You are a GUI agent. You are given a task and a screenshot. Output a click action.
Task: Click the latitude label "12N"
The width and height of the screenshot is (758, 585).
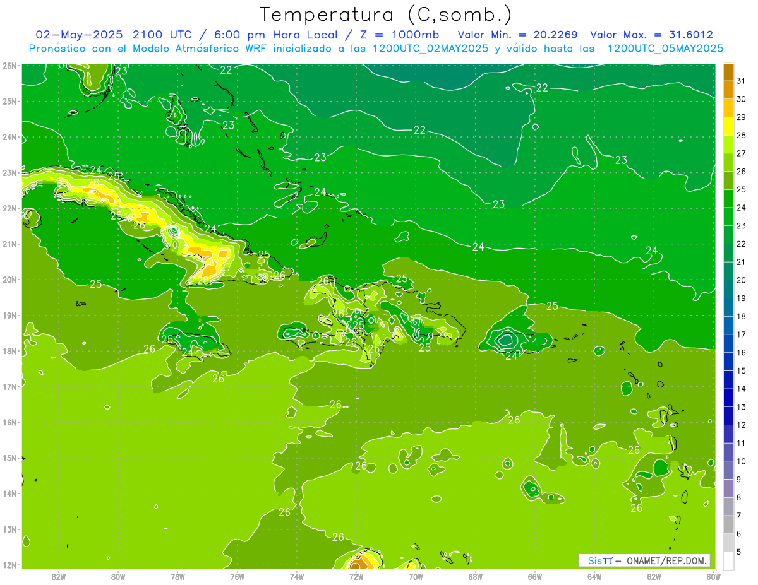pyautogui.click(x=9, y=565)
